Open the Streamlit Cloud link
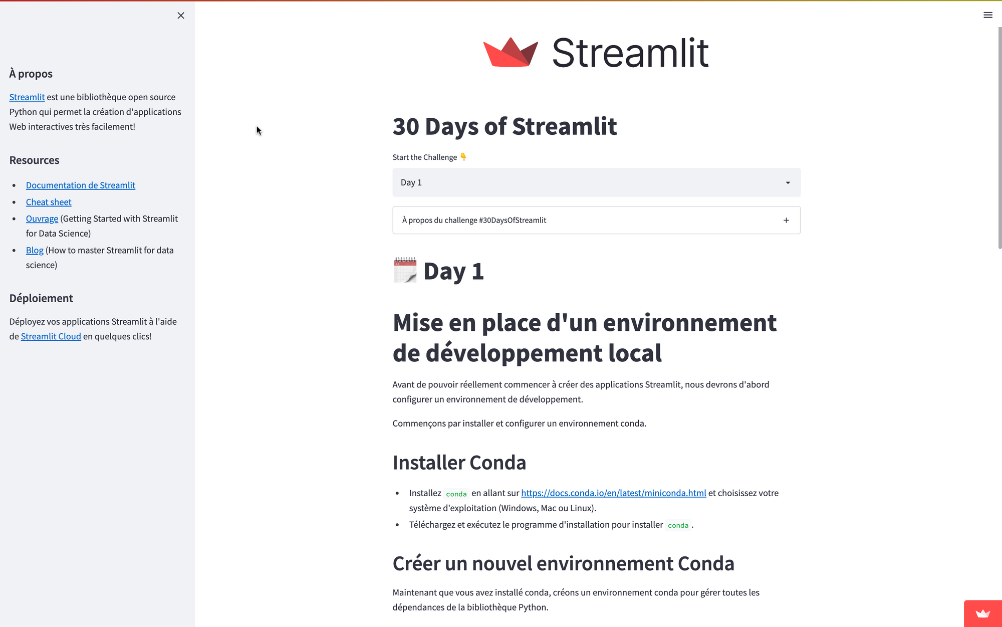This screenshot has height=627, width=1002. (51, 336)
